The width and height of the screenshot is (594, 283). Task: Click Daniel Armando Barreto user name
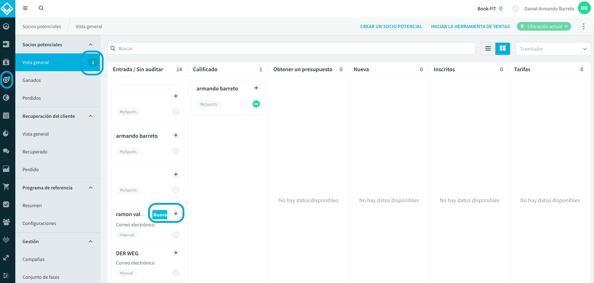(x=549, y=9)
